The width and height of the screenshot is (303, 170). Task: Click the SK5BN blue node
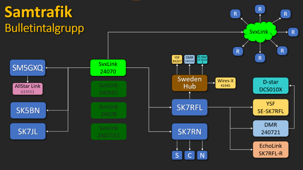click(28, 110)
